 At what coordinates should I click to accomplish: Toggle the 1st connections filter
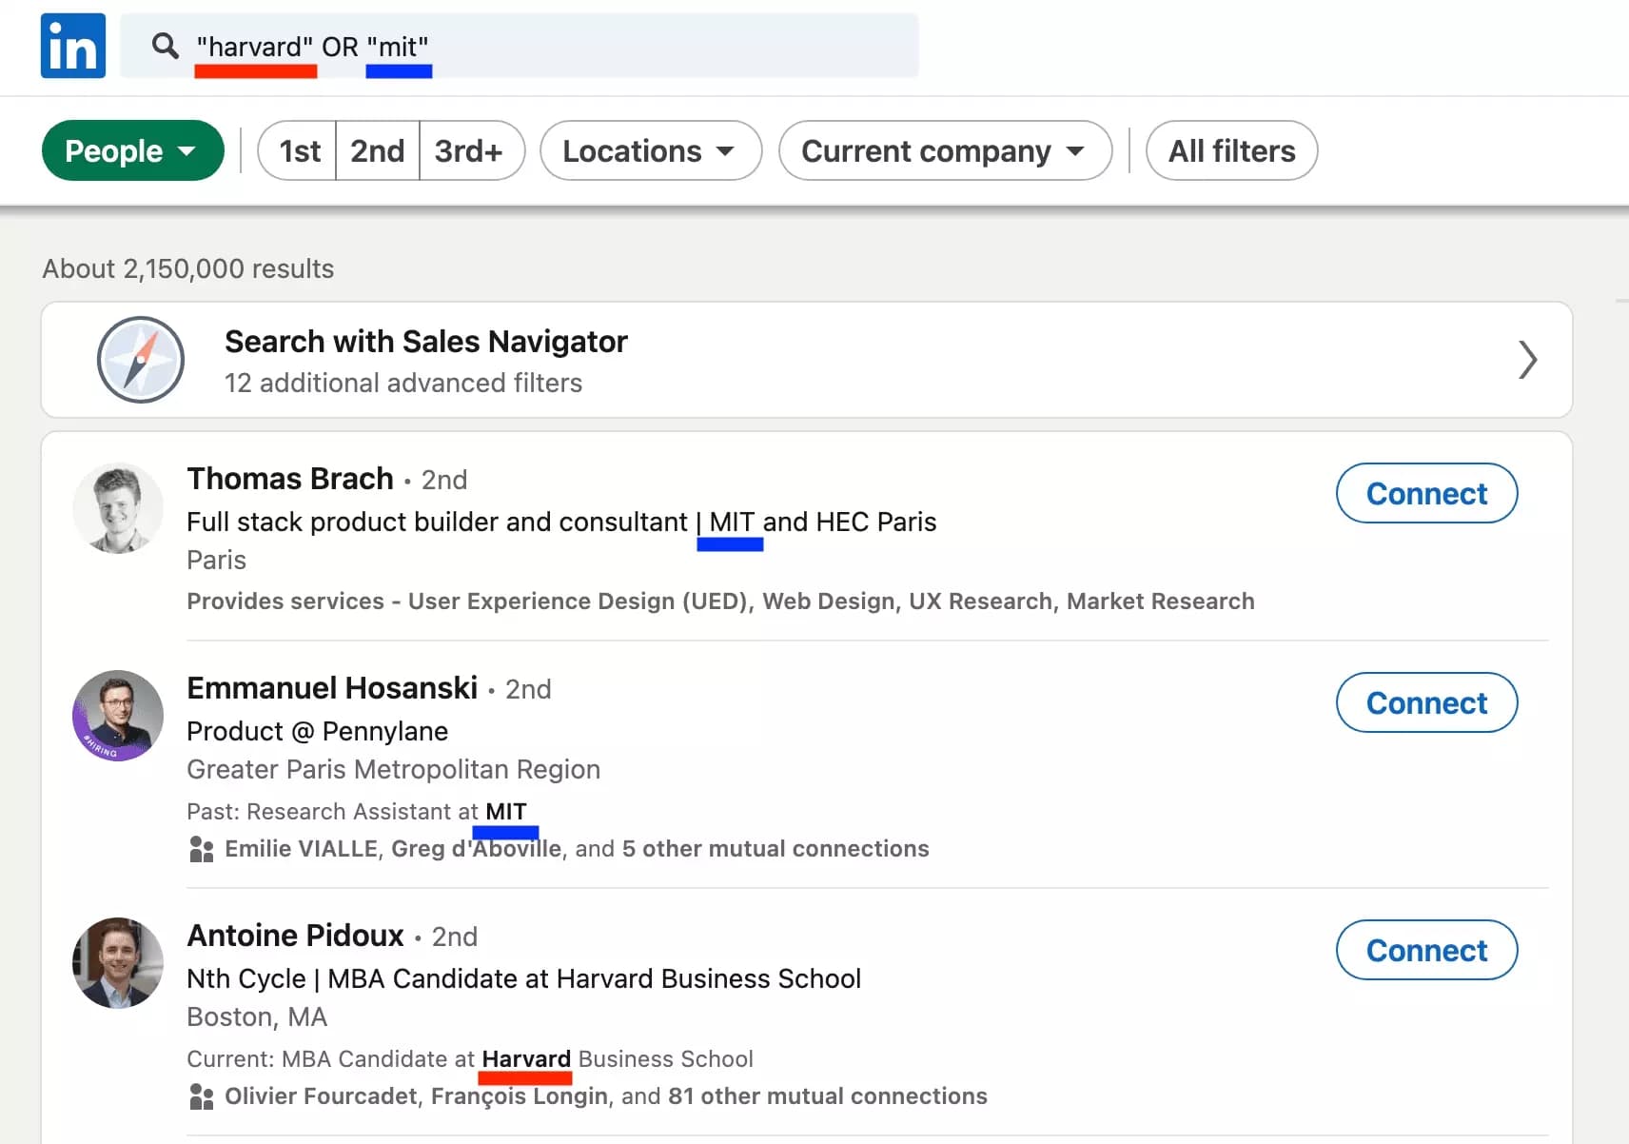[296, 150]
